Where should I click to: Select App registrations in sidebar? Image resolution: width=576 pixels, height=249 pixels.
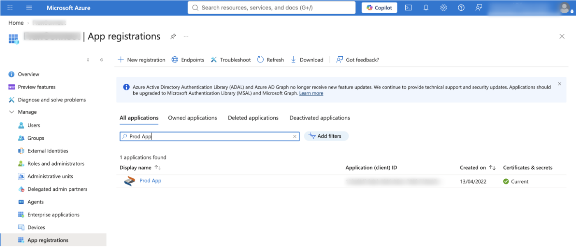coord(53,240)
